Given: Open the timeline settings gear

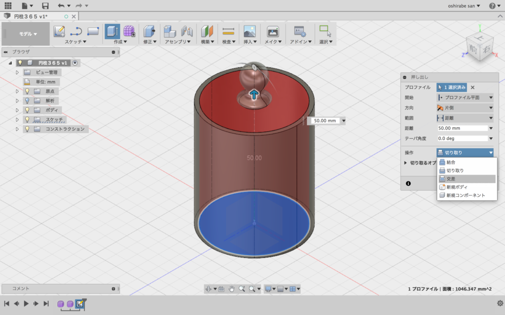Looking at the screenshot, I should (500, 303).
